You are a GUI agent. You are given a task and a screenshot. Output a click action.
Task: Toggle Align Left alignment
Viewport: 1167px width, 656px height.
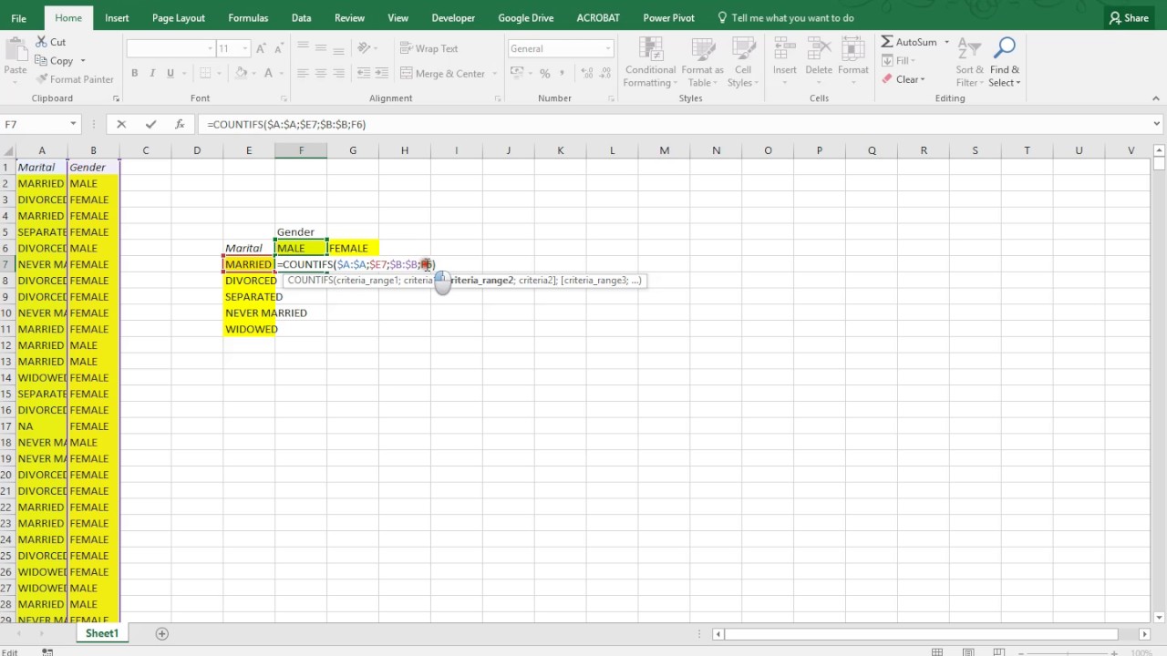coord(304,74)
